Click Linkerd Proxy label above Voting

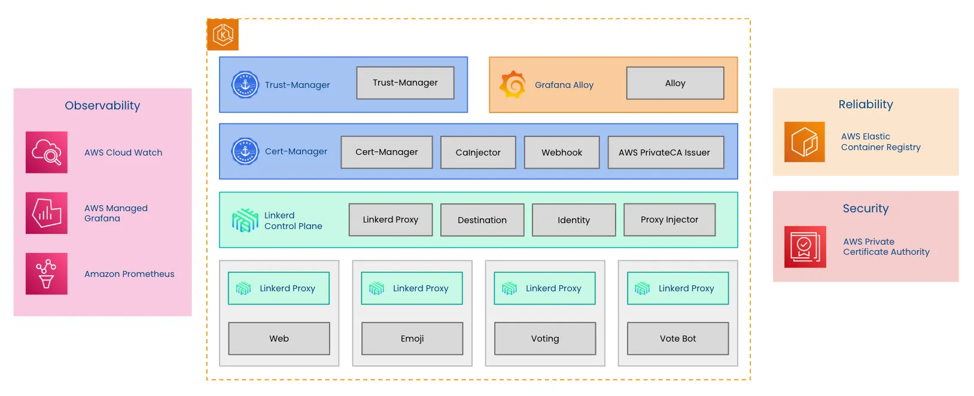coord(553,288)
